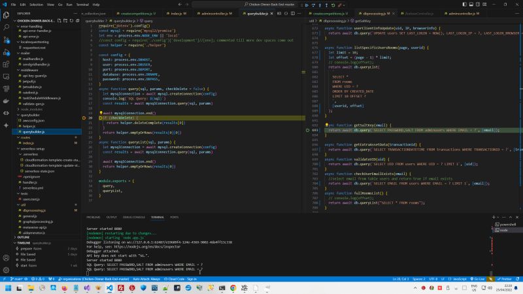Click the debug Restart button
This screenshot has height=294, width=523.
(333, 5)
